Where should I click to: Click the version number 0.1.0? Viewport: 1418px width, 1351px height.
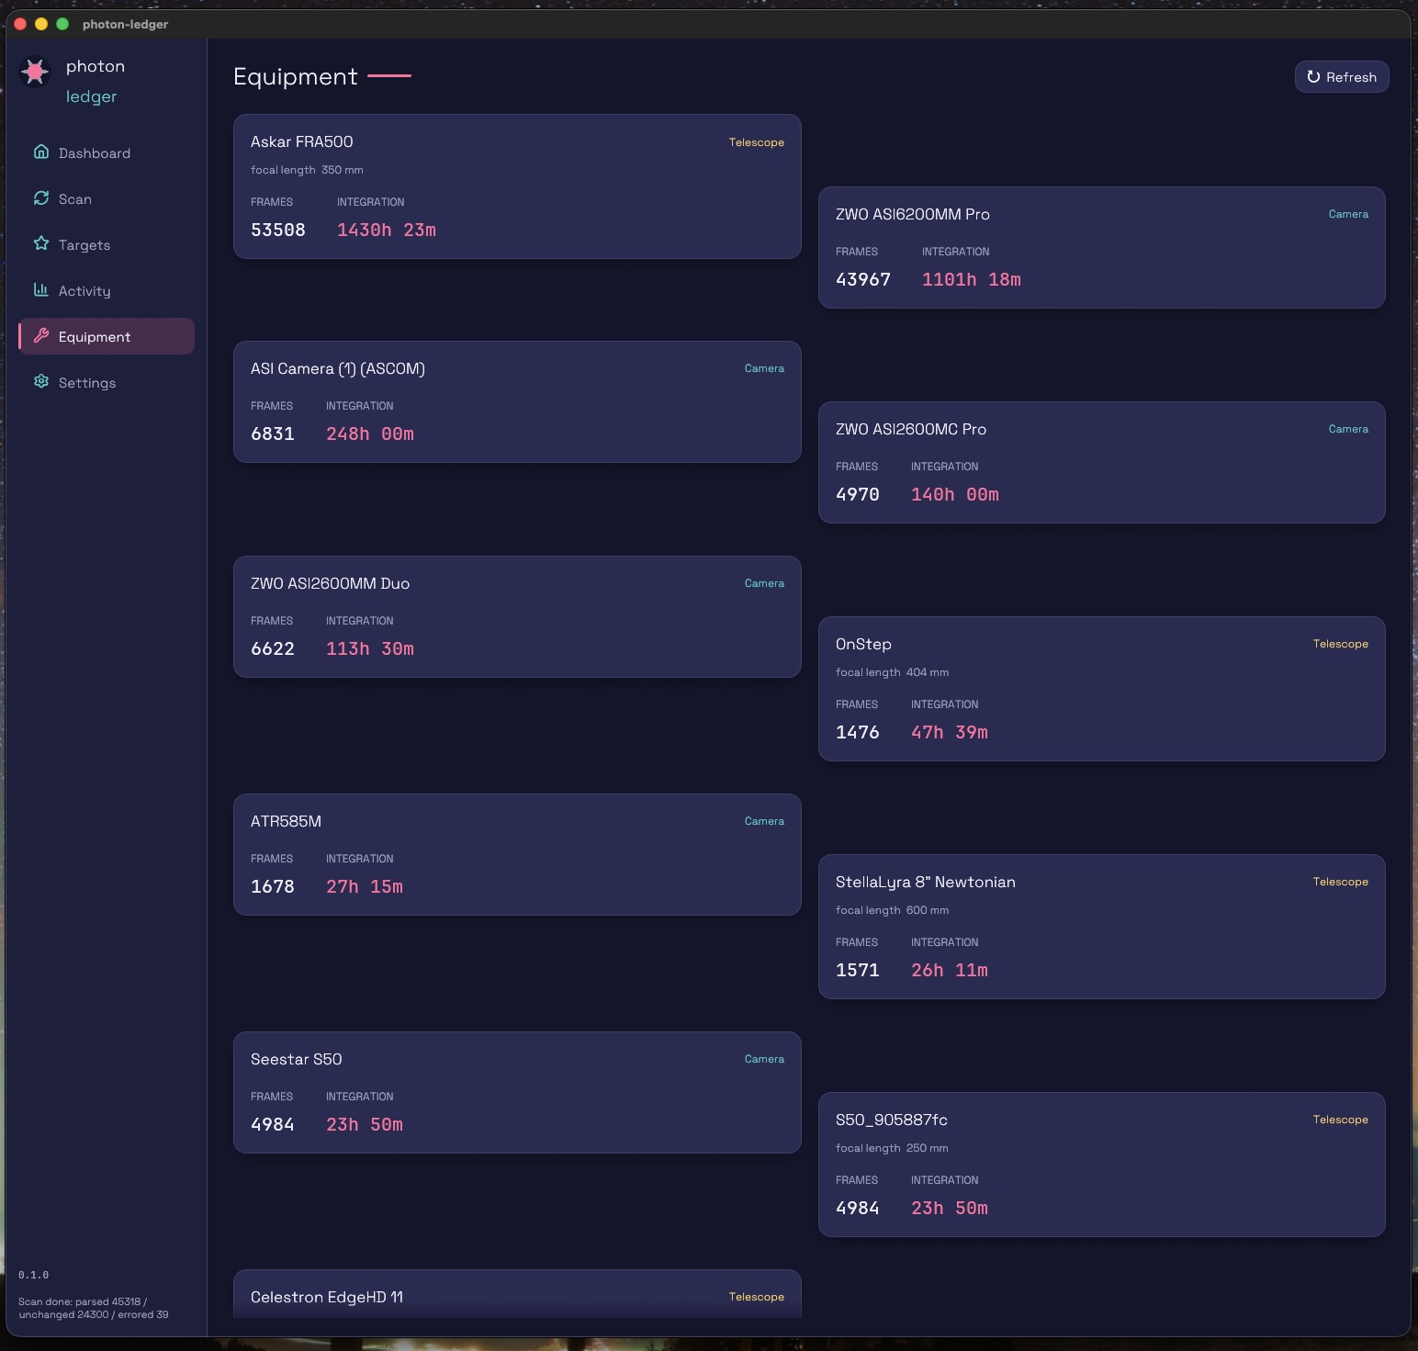point(33,1275)
